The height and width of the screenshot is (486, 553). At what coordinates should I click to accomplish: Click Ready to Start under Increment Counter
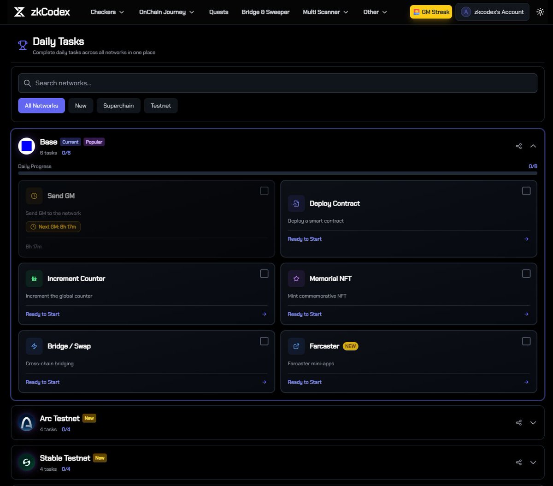pos(42,314)
